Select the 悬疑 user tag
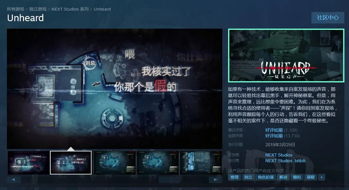Screen dimensions: 349x190 [311, 177]
